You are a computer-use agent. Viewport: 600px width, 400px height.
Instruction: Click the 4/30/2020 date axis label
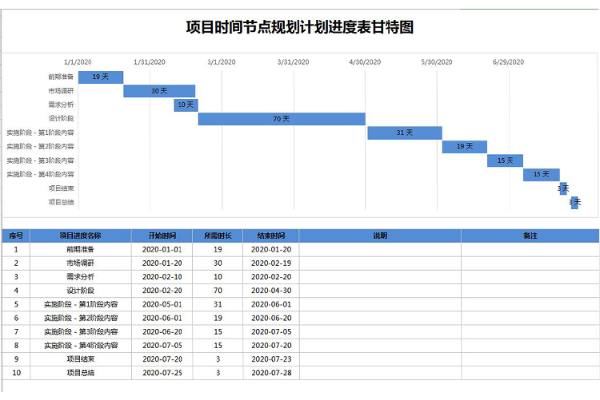pyautogui.click(x=364, y=61)
